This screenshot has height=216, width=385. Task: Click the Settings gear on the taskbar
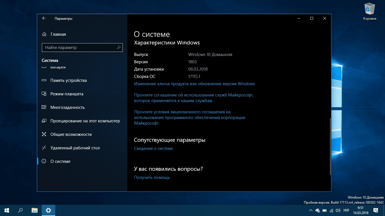click(48, 210)
